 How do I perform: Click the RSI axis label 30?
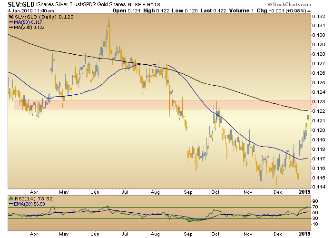(315, 218)
